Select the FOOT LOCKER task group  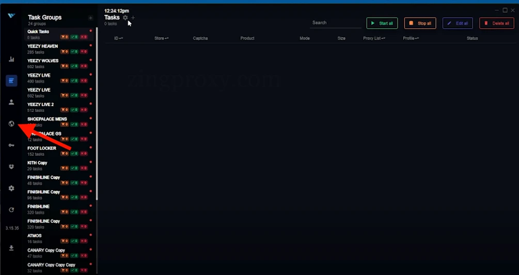[59, 151]
